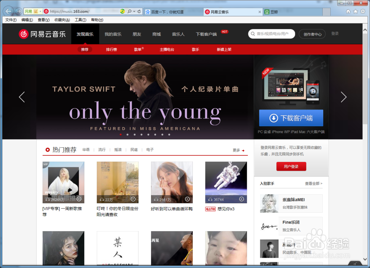
Task: Switch to the 百度一下 browser tab
Action: click(174, 12)
